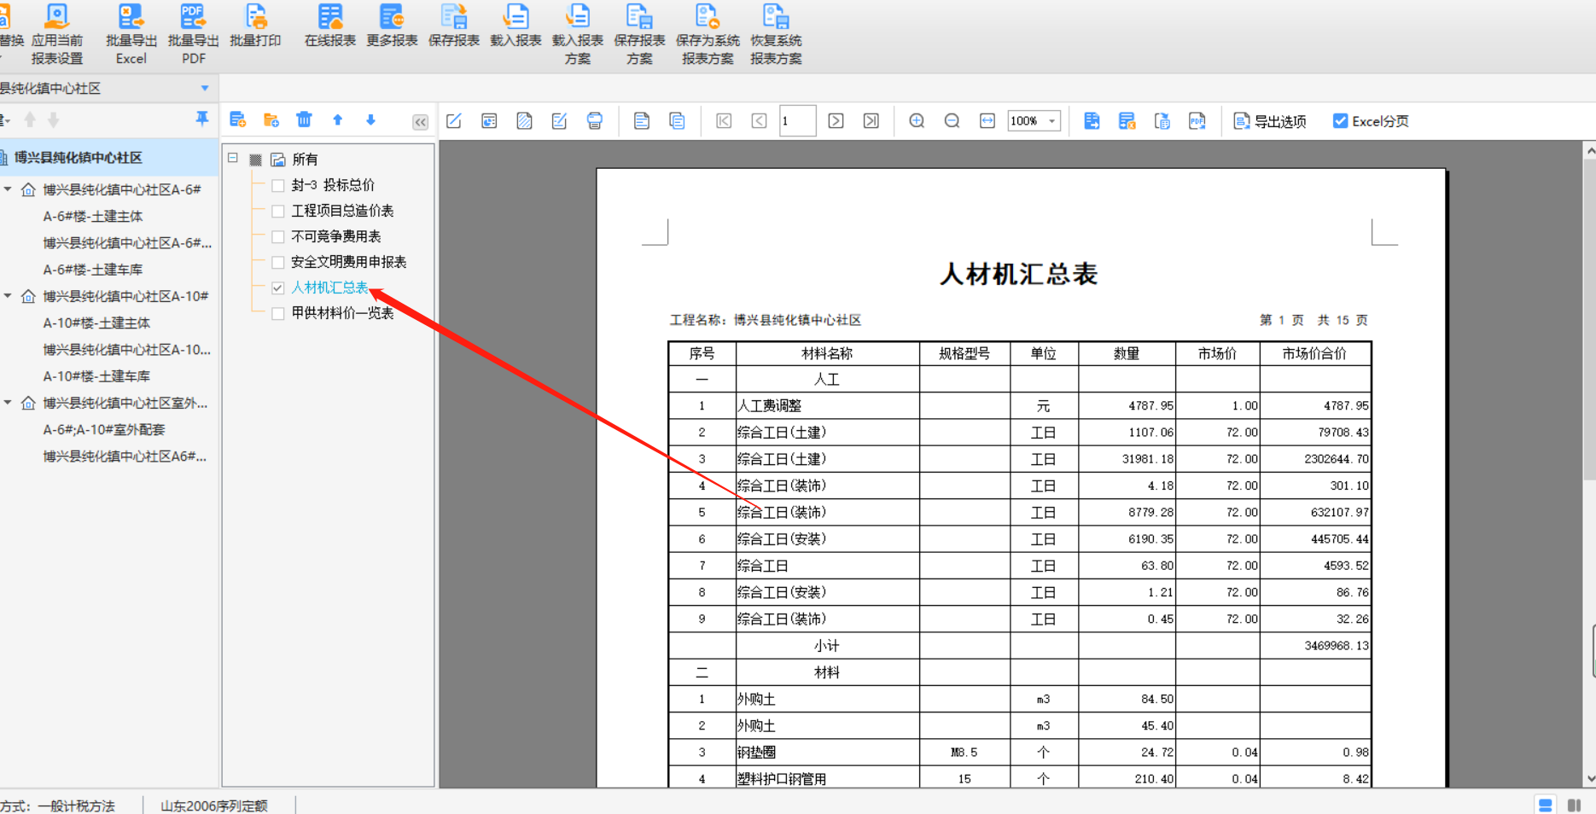1596x814 pixels.
Task: Collapse 博兴县纯化镇中心社区A-10# node
Action: coord(8,296)
